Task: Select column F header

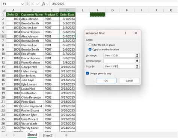Action: [x=98, y=10]
